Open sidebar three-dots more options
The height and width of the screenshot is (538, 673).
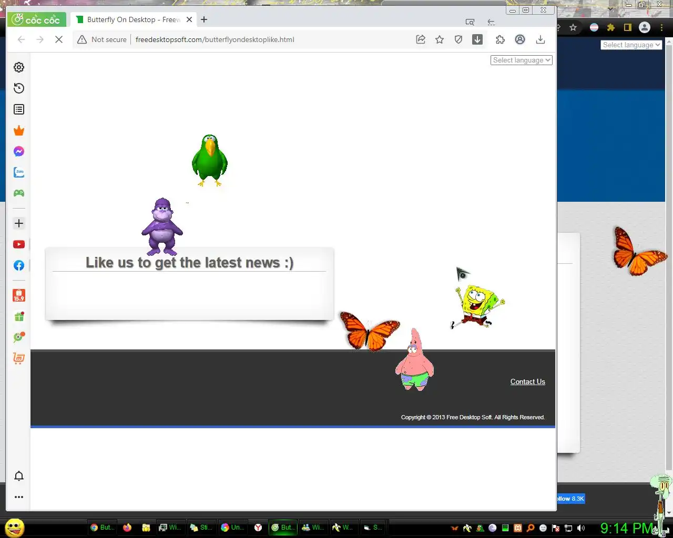(19, 497)
